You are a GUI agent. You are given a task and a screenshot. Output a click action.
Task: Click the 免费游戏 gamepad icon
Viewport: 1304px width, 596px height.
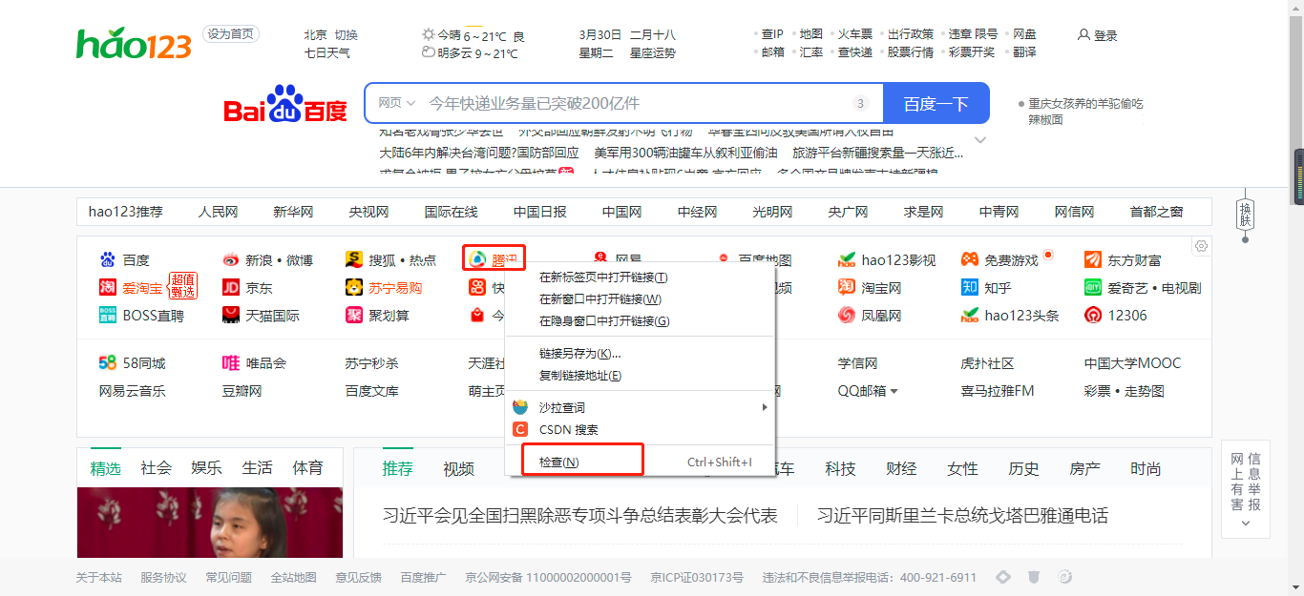(x=970, y=259)
